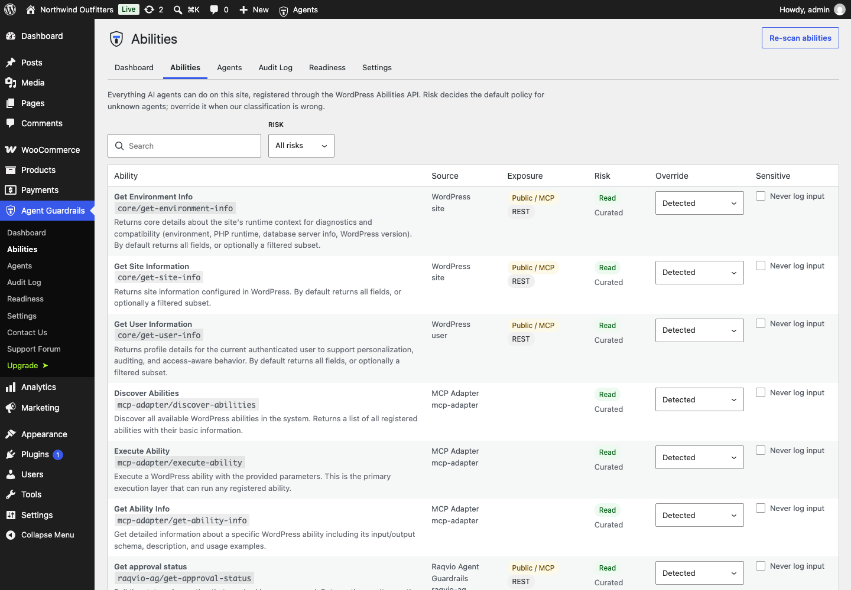Open the command palette search icon
The width and height of the screenshot is (851, 590).
(178, 9)
